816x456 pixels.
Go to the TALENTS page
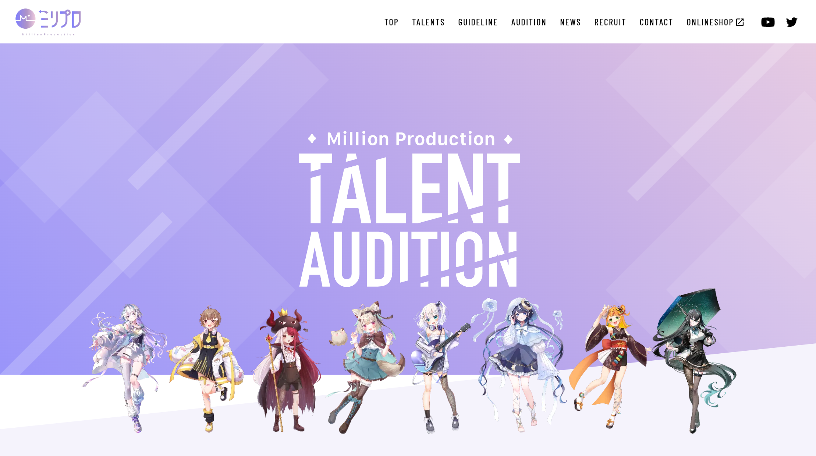pos(428,22)
